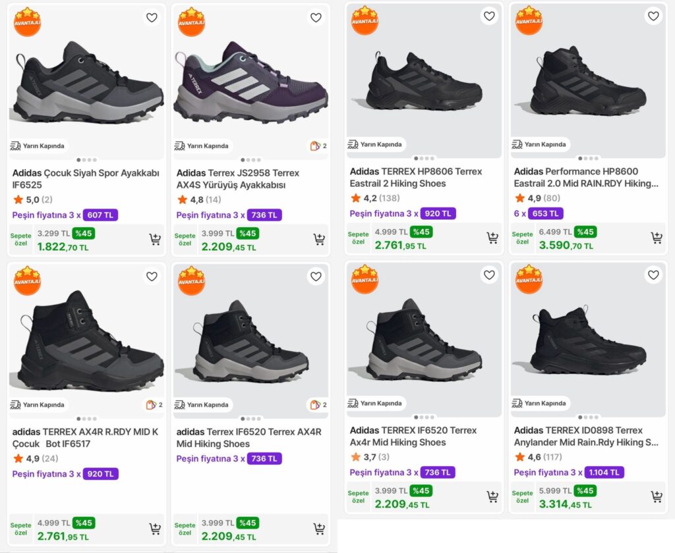Add TERREX ID0898 Anylander Mid to cart

pos(657,497)
